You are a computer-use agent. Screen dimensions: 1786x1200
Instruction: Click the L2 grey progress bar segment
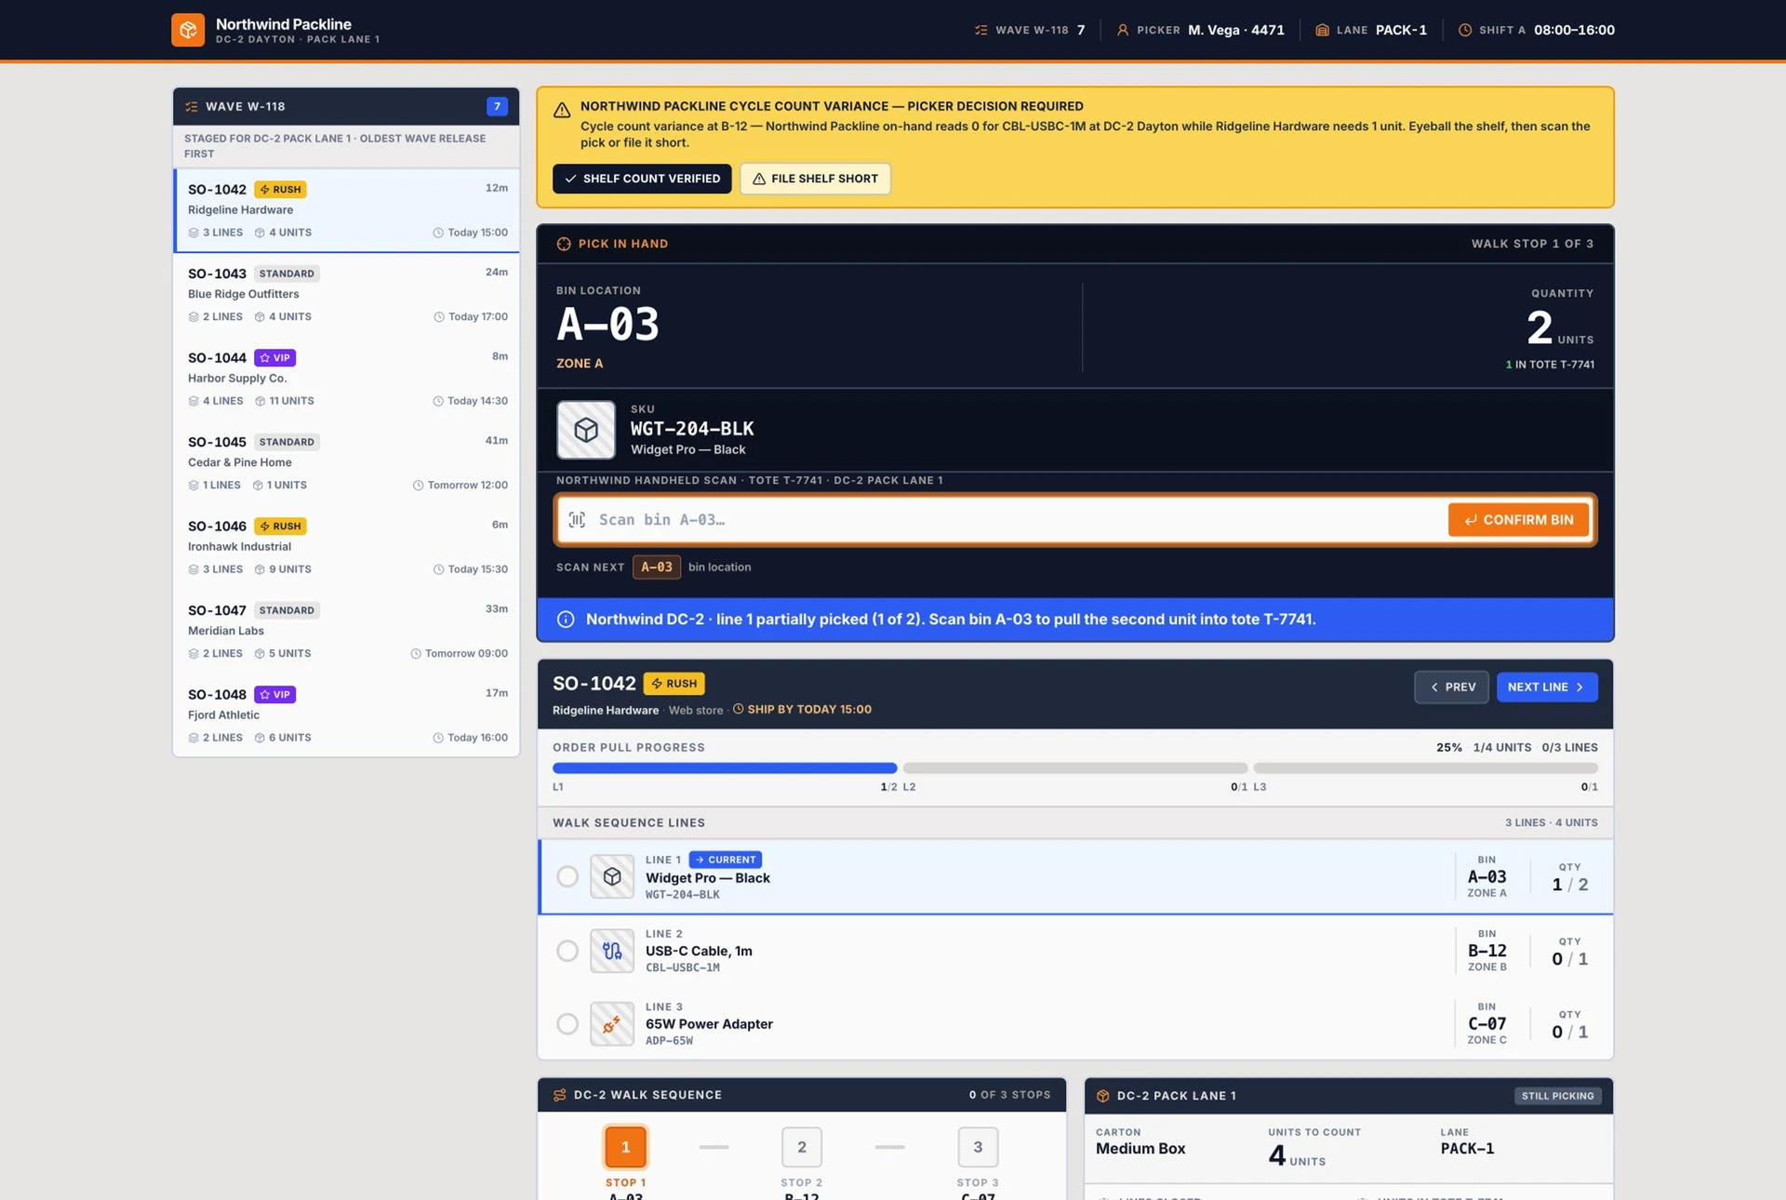point(1075,768)
